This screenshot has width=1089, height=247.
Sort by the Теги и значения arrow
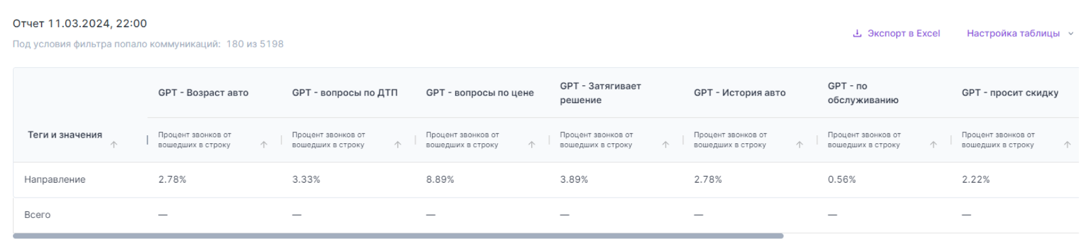pyautogui.click(x=113, y=144)
